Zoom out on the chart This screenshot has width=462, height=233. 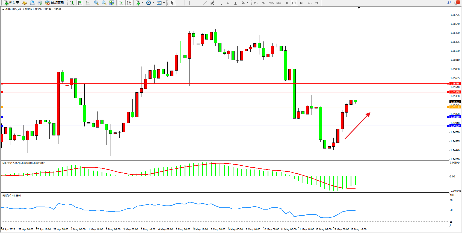click(x=104, y=3)
